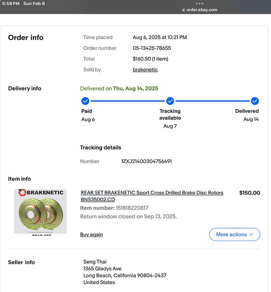The image size is (271, 292).
Task: Click the item number 151818220817
Action: click(x=132, y=208)
